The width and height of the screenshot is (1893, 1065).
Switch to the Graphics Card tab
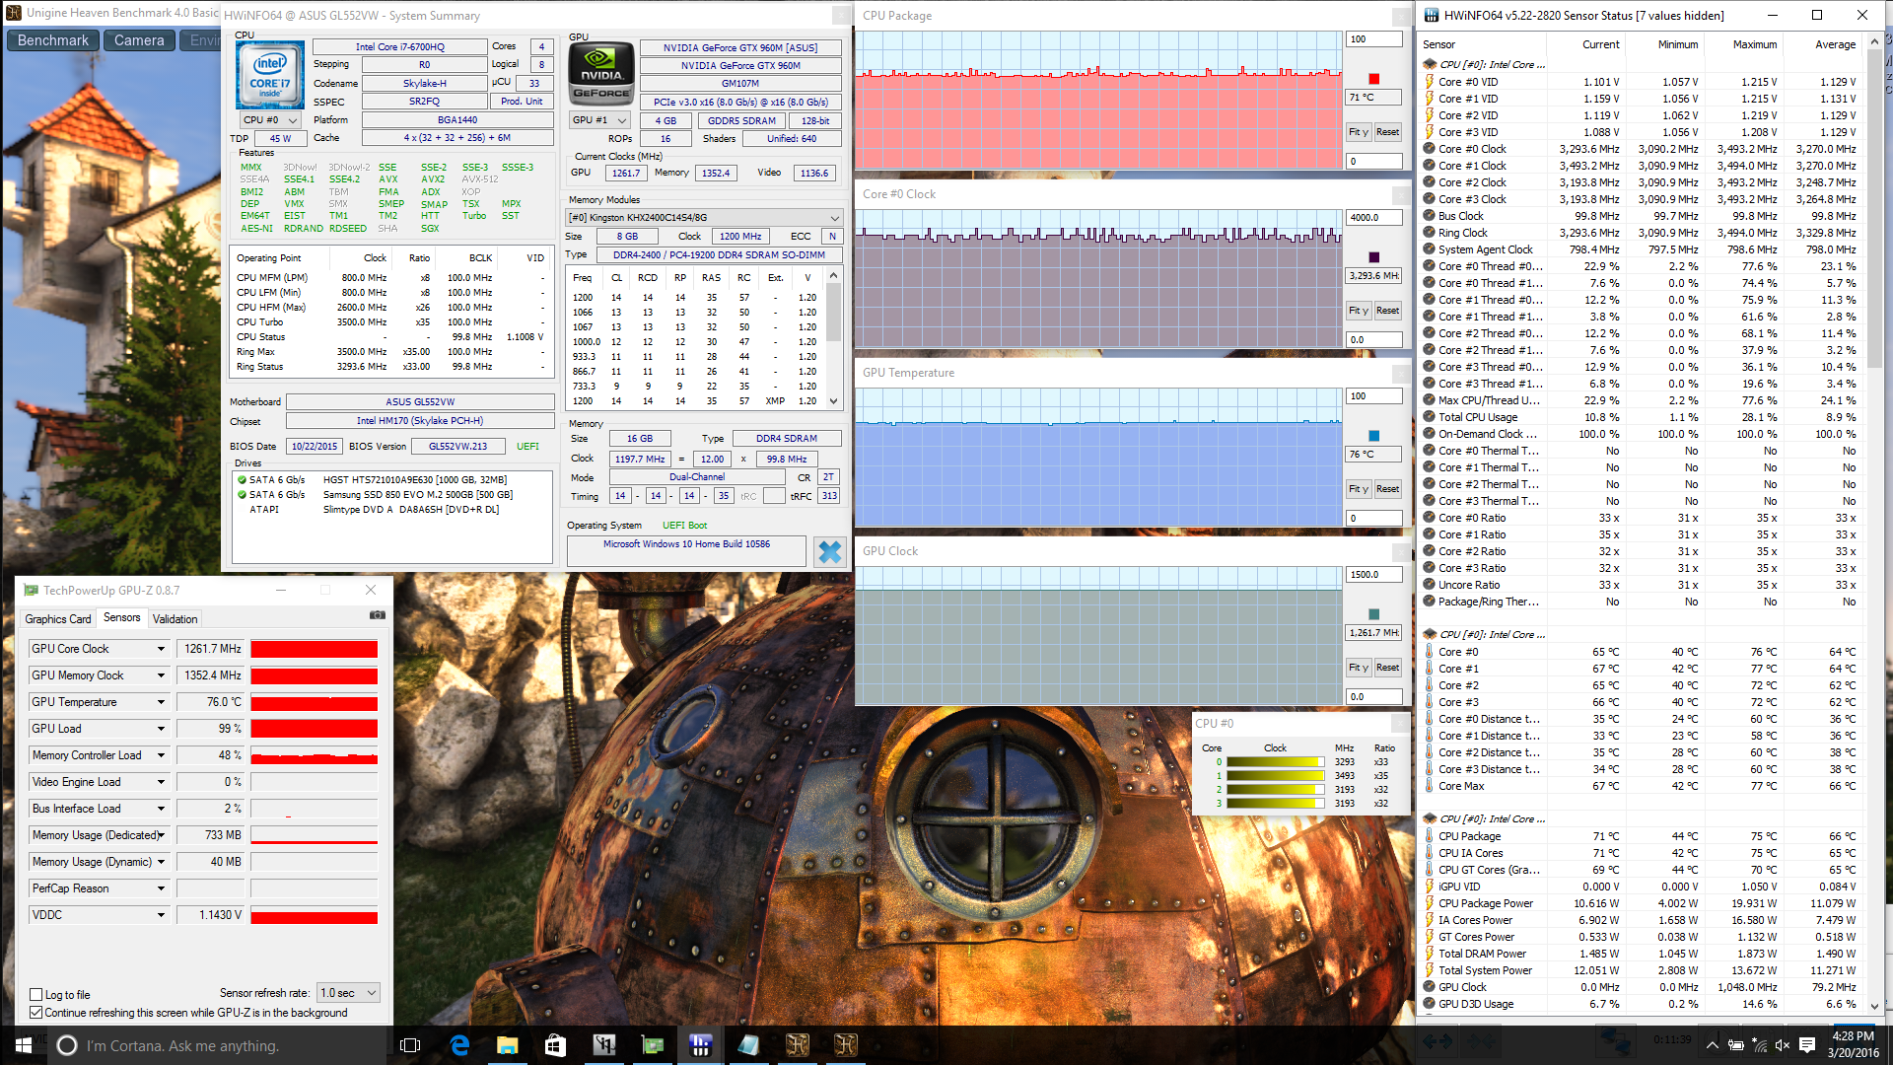(58, 619)
